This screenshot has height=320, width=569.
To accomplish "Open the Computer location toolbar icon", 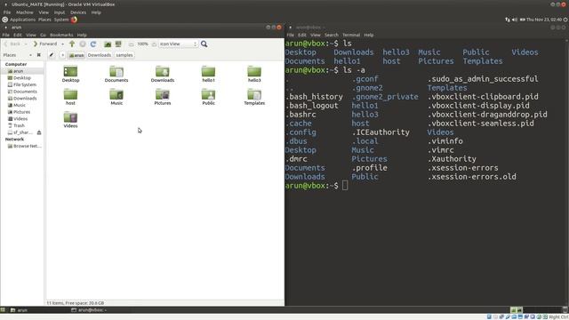I will [118, 44].
